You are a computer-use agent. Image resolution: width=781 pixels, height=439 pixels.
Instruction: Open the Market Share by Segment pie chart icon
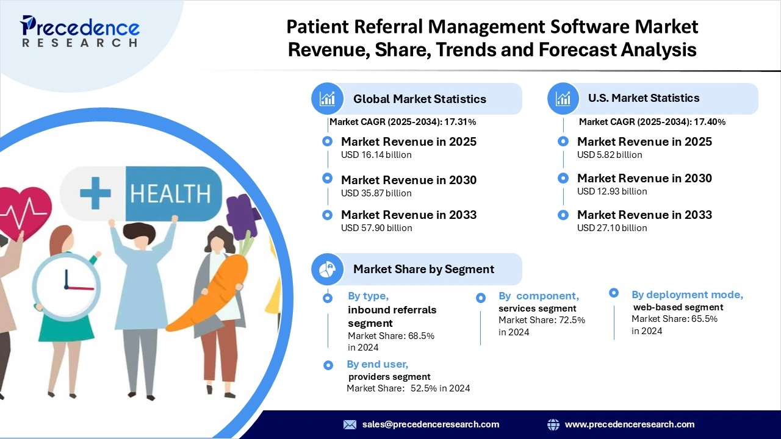tap(328, 269)
